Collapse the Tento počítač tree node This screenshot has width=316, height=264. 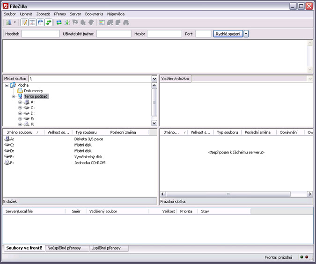14,96
